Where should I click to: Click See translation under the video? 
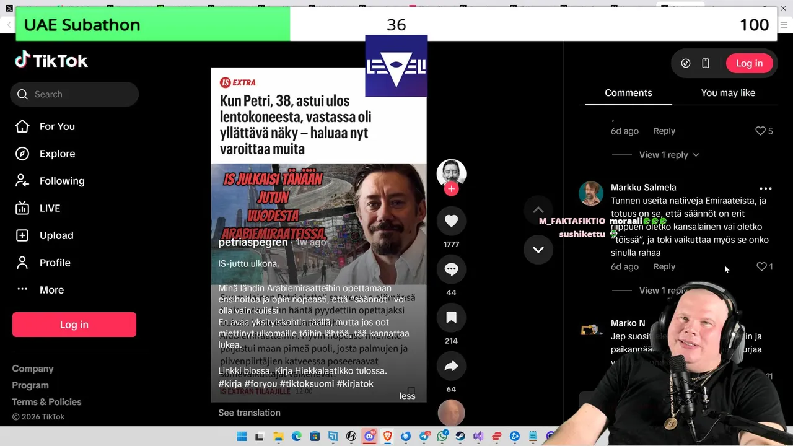pyautogui.click(x=249, y=413)
